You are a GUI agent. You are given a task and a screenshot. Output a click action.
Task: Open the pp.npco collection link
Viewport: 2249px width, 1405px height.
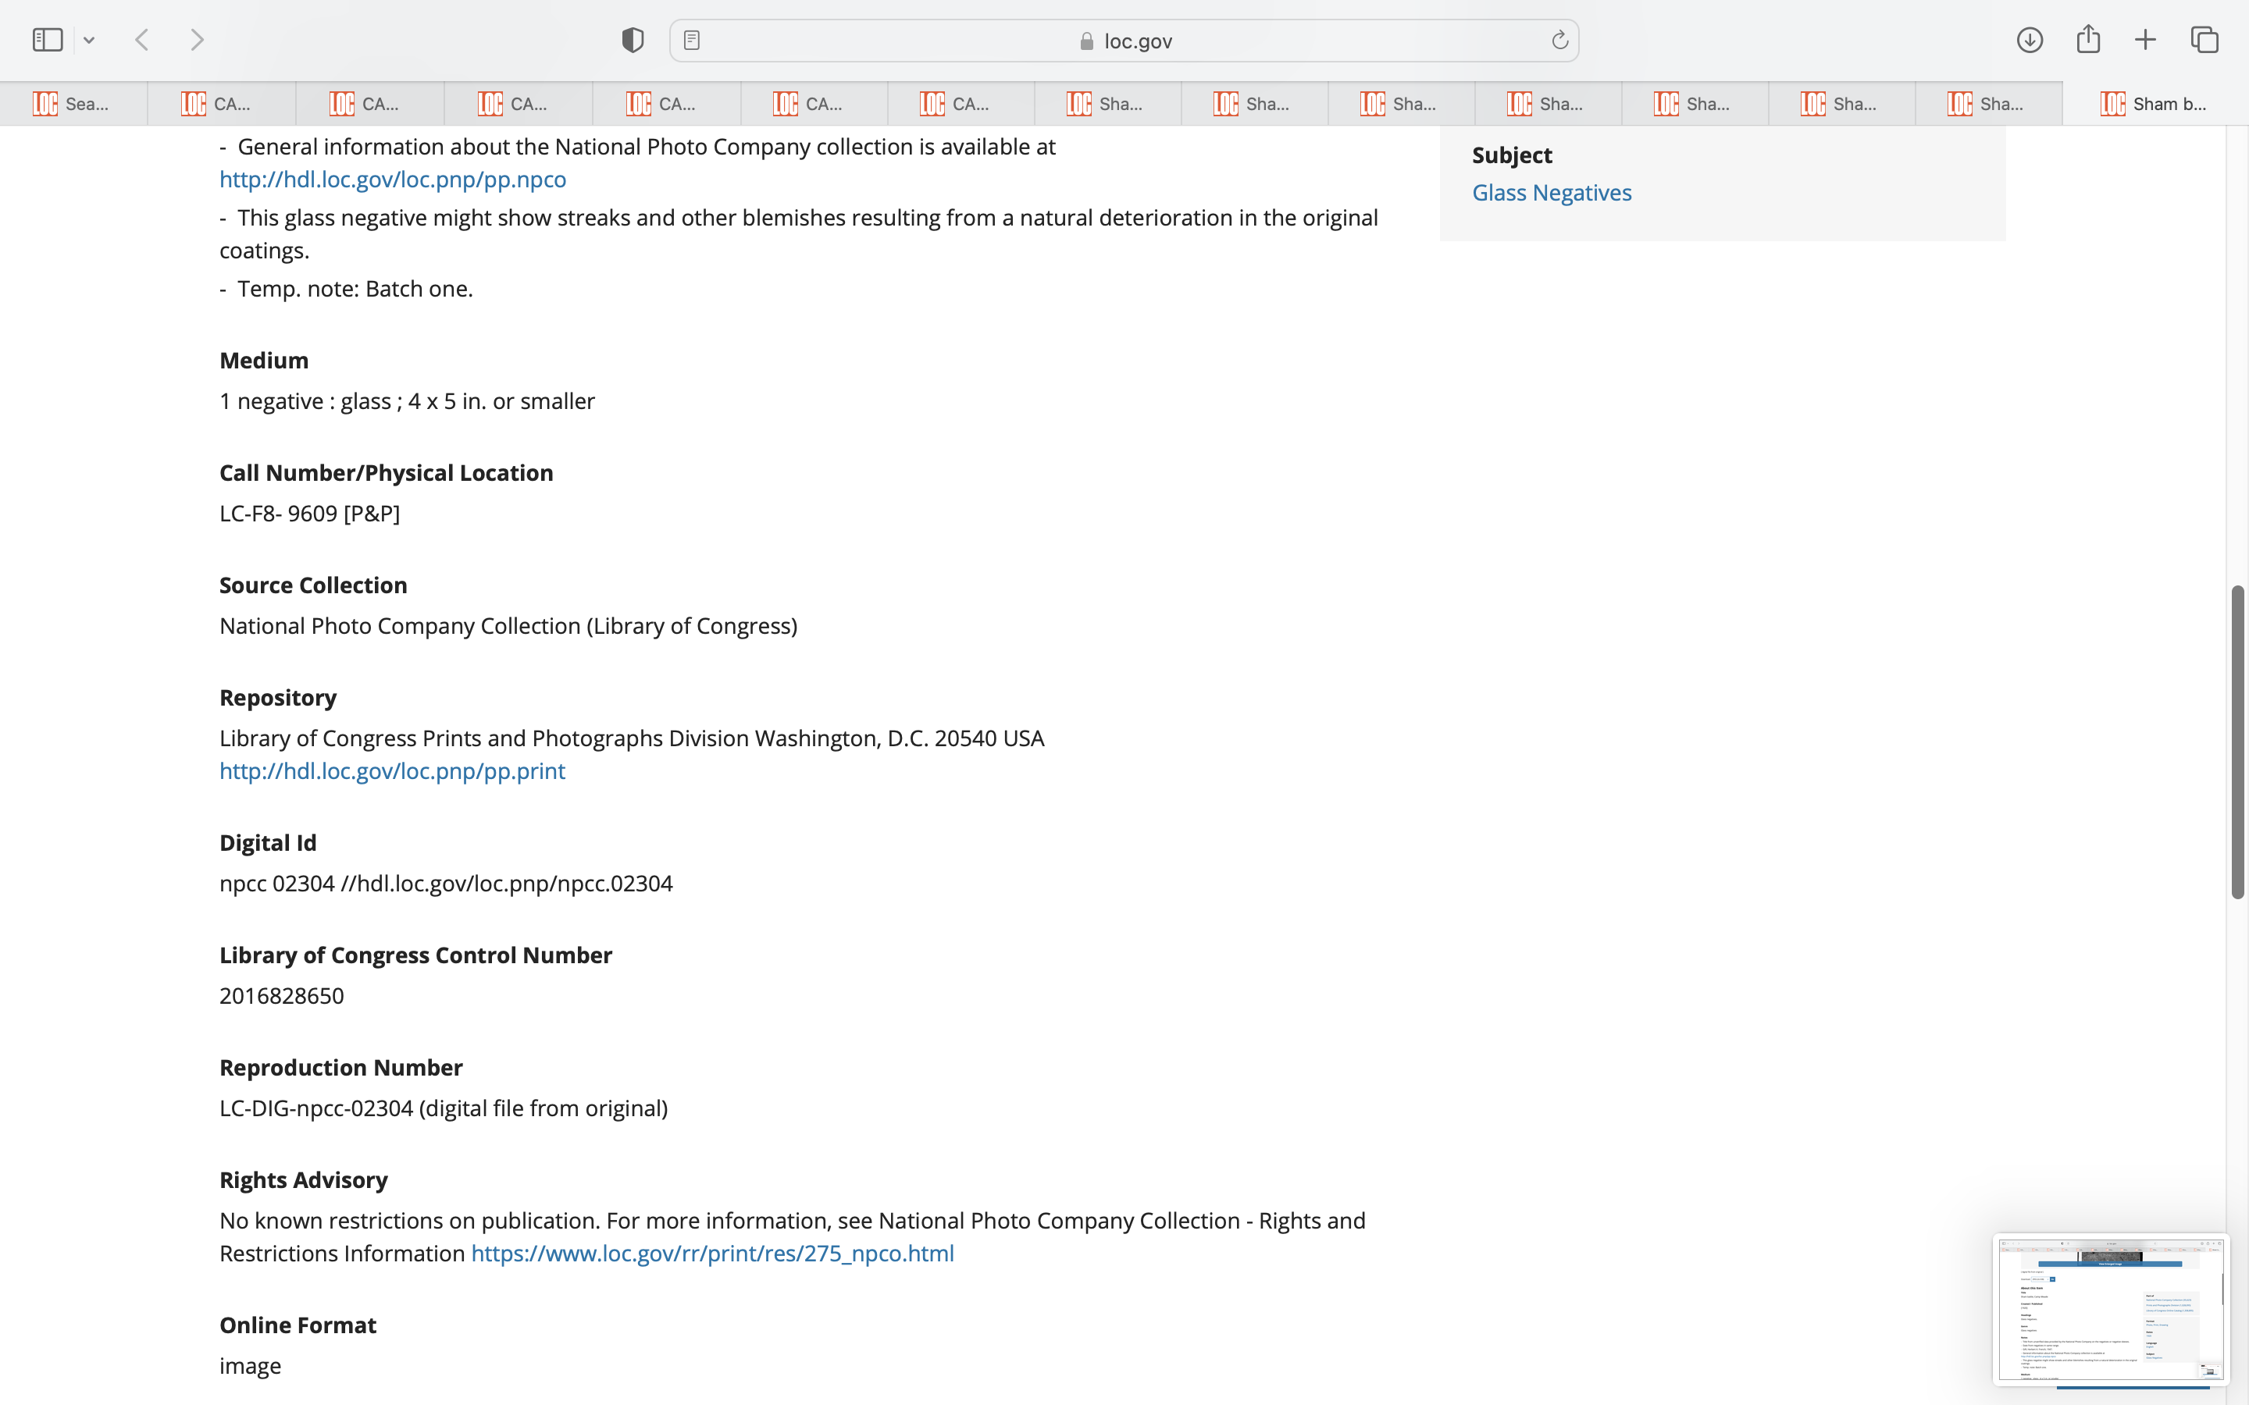tap(392, 180)
